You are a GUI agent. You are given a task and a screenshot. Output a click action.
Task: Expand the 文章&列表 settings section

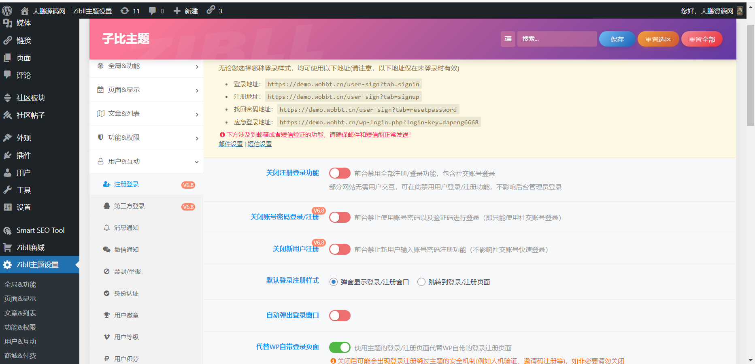pyautogui.click(x=147, y=114)
